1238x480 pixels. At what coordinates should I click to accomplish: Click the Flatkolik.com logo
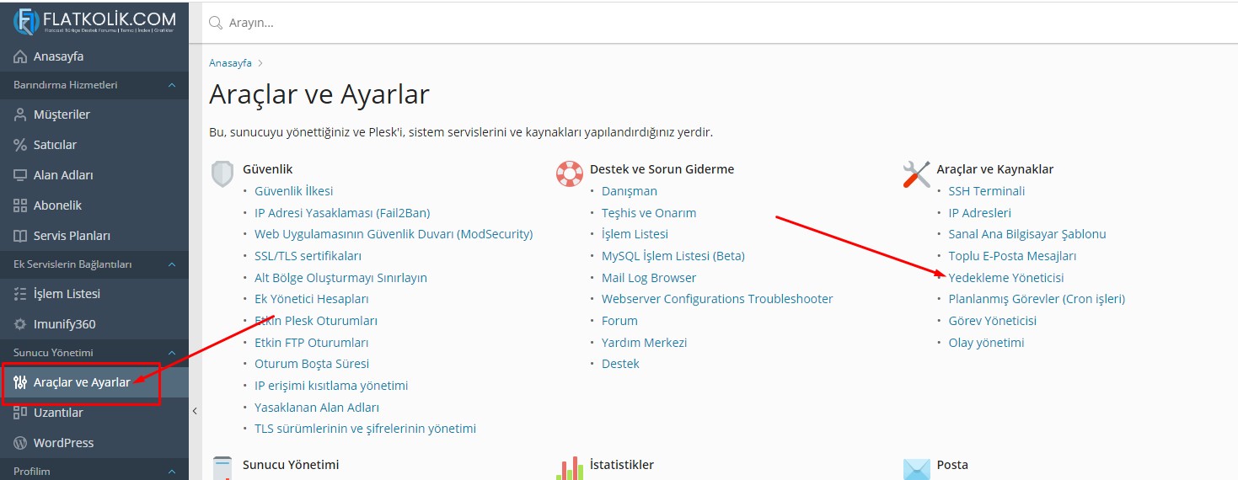[x=94, y=21]
